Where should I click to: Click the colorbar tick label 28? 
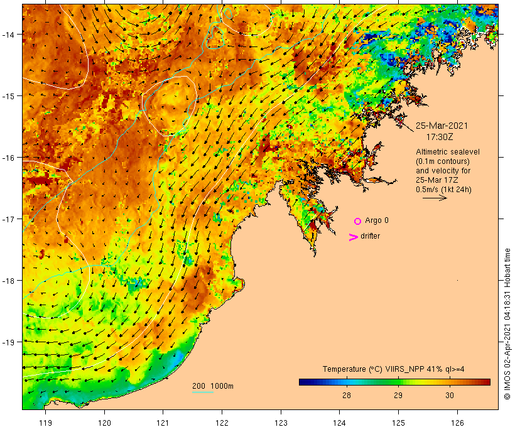click(347, 396)
